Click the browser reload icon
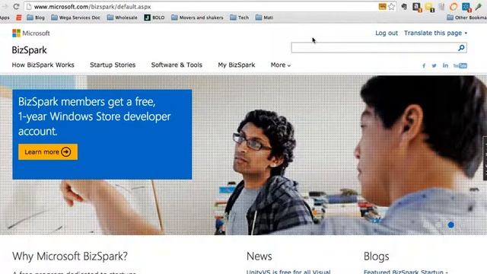487x274 pixels. [x=16, y=6]
